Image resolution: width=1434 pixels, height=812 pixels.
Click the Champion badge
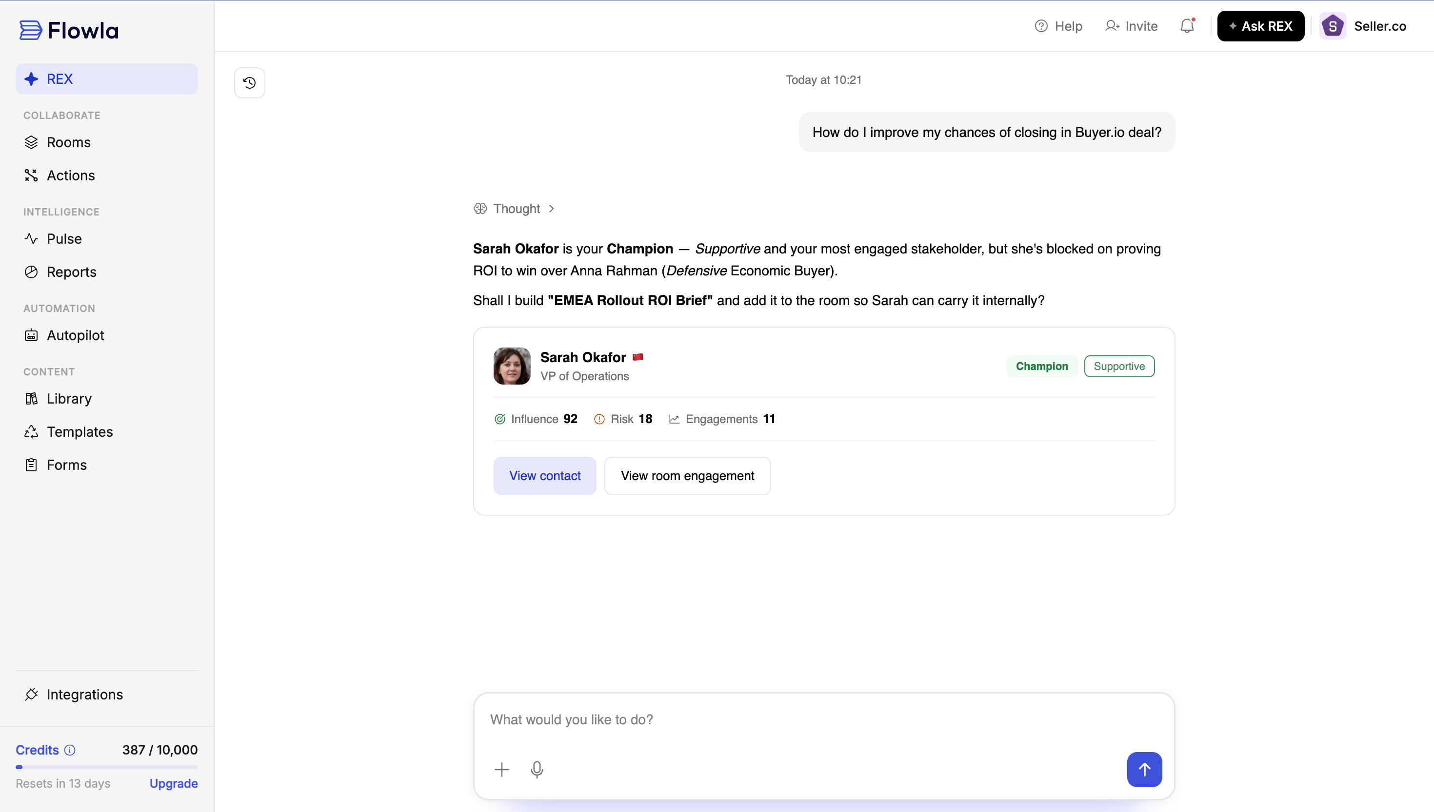[x=1042, y=366]
